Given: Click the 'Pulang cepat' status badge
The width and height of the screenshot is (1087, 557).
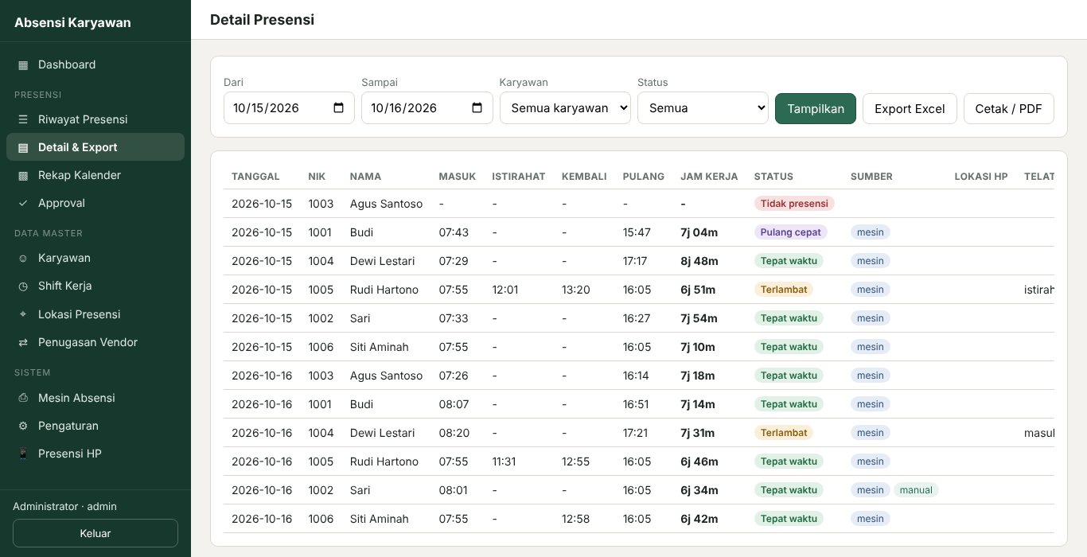Looking at the screenshot, I should 791,232.
